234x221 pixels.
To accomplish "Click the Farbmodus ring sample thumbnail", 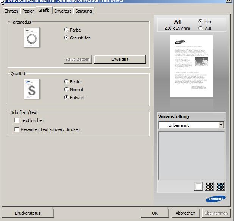I will pyautogui.click(x=32, y=38).
